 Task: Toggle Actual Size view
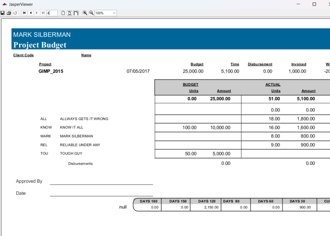click(x=63, y=13)
